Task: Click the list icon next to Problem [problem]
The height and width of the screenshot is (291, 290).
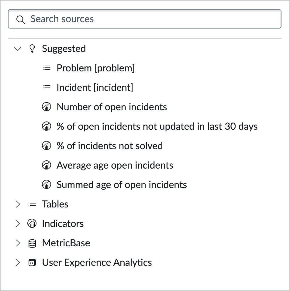Action: click(47, 68)
